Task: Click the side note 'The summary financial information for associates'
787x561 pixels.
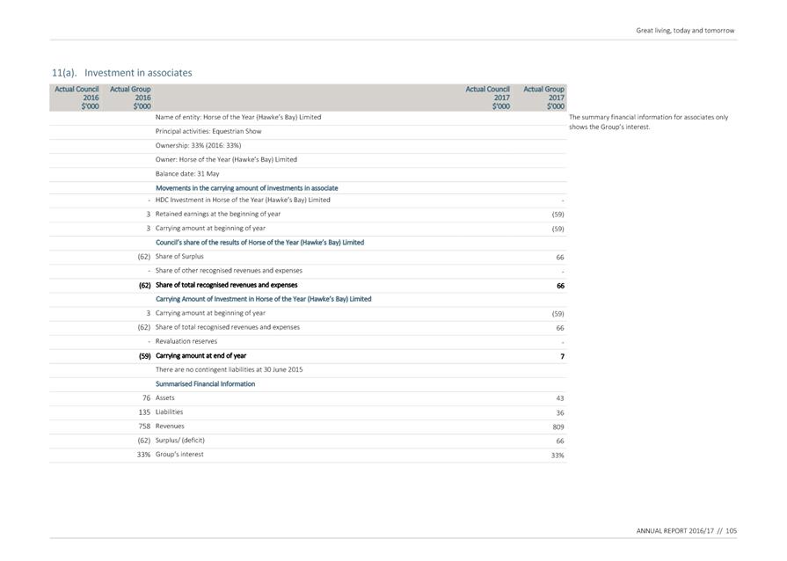Action: [648, 122]
